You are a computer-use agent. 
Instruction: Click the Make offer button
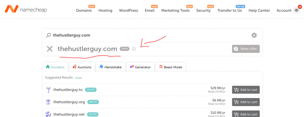click(246, 49)
